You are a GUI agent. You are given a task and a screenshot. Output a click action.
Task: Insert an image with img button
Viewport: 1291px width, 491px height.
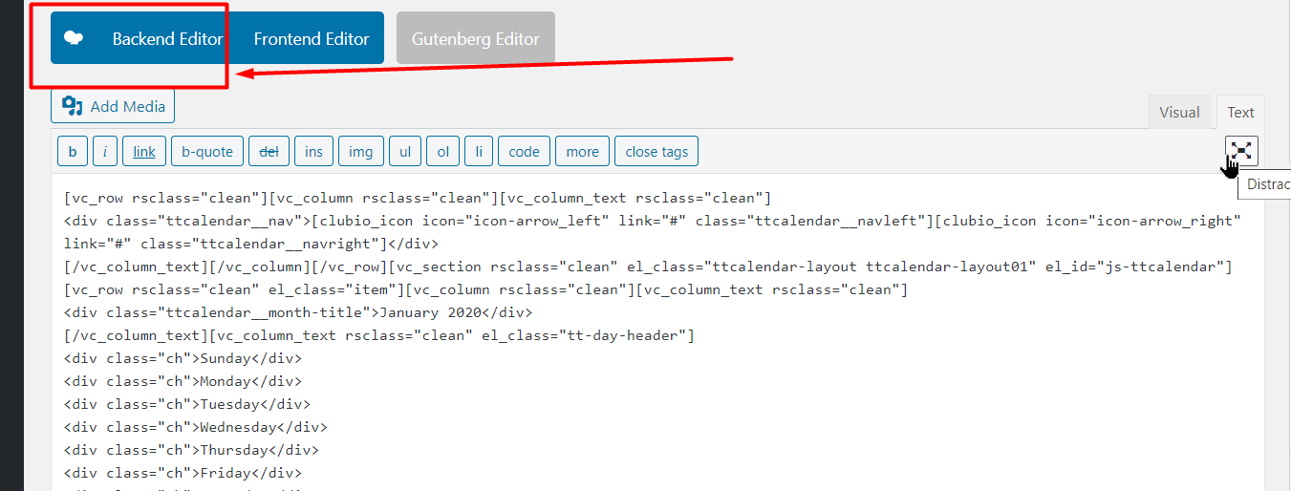[360, 152]
